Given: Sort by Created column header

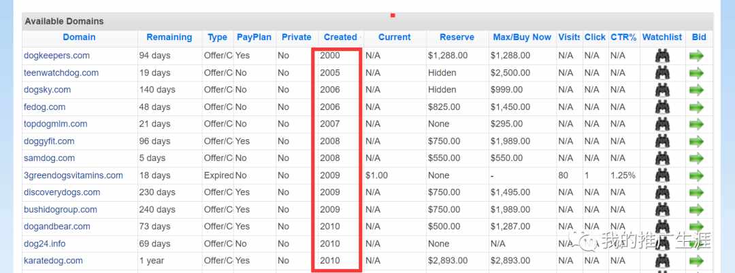Looking at the screenshot, I should click(340, 37).
